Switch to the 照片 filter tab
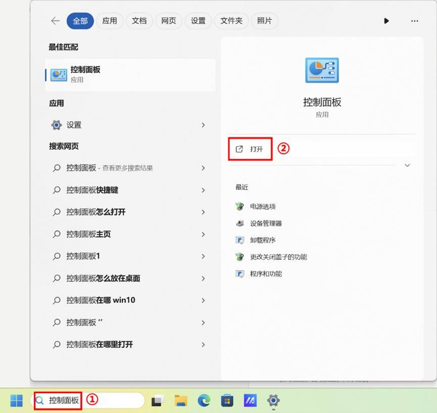This screenshot has width=437, height=413. [265, 21]
